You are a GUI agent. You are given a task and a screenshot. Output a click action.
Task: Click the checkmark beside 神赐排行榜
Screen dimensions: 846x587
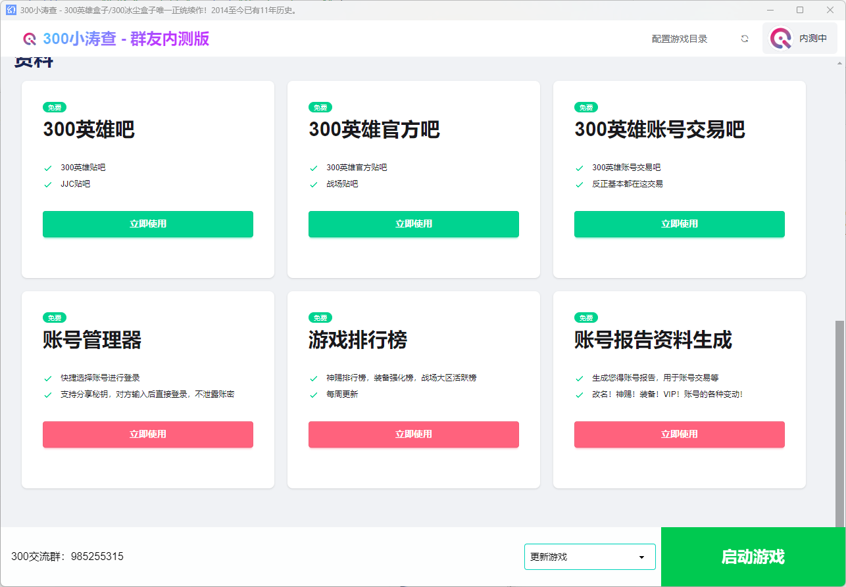(x=314, y=379)
